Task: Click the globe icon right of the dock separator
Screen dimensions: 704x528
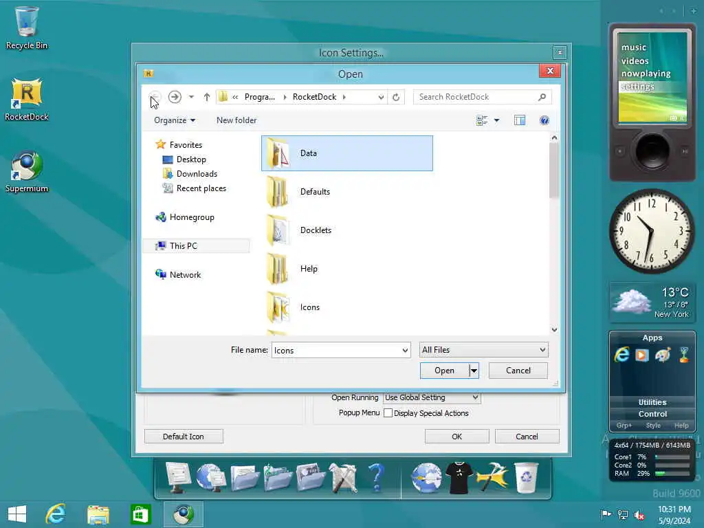Action: coord(426,478)
